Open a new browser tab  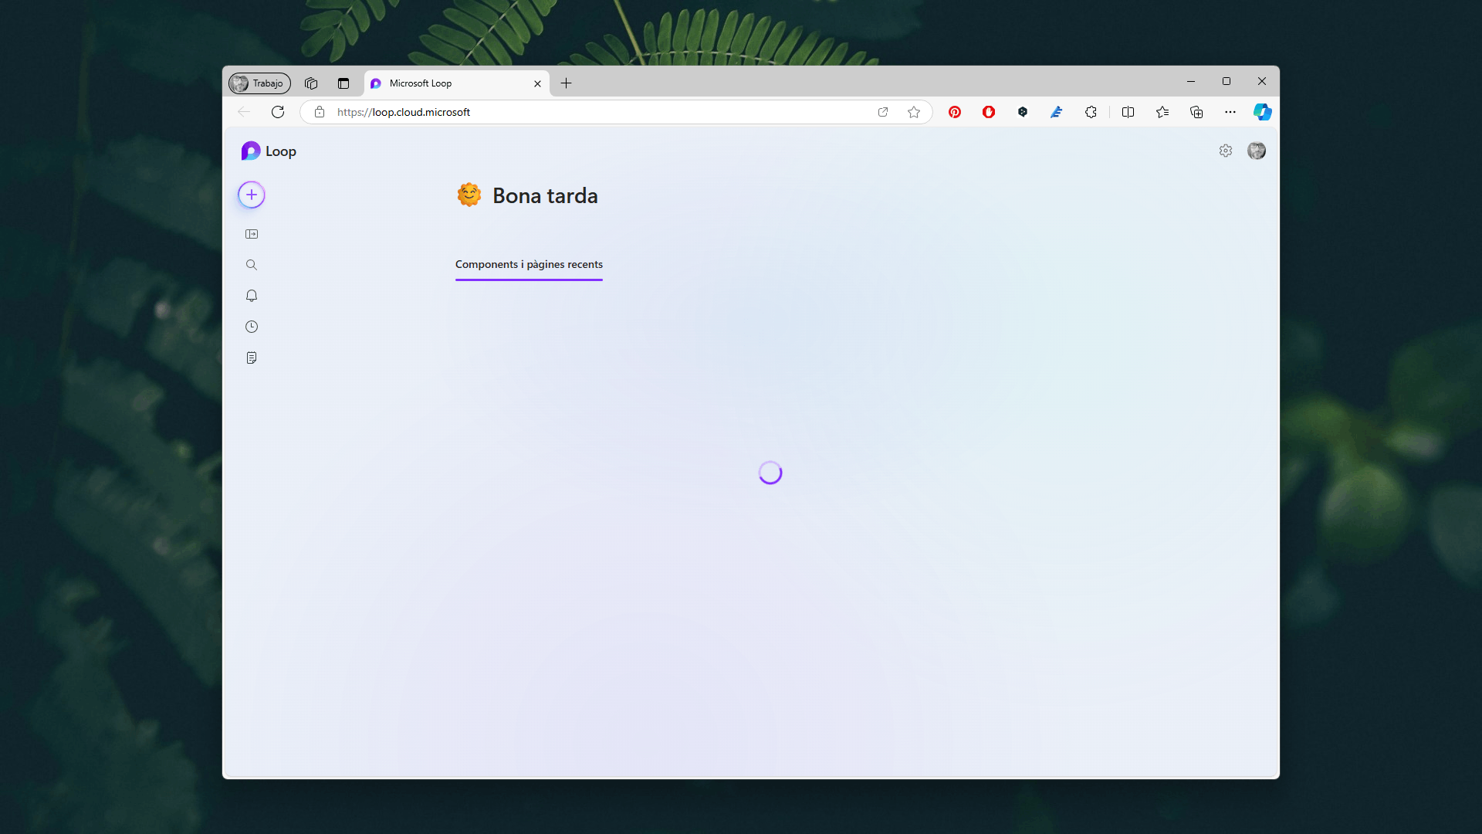pyautogui.click(x=566, y=83)
